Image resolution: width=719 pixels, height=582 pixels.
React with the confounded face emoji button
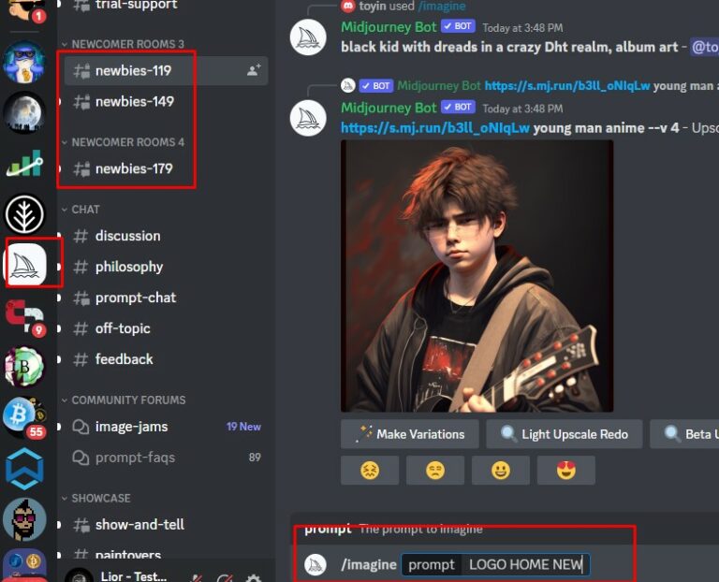[370, 470]
